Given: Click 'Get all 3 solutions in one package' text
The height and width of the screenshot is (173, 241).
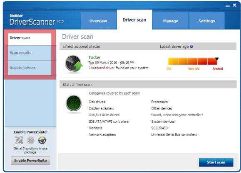Looking at the screenshot, I should pyautogui.click(x=30, y=150).
